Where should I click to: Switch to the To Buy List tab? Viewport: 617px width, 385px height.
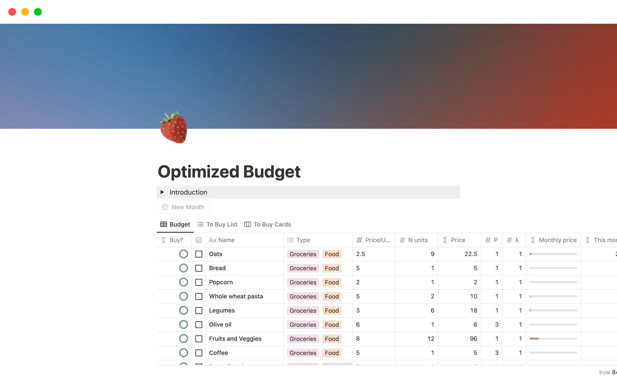point(218,225)
